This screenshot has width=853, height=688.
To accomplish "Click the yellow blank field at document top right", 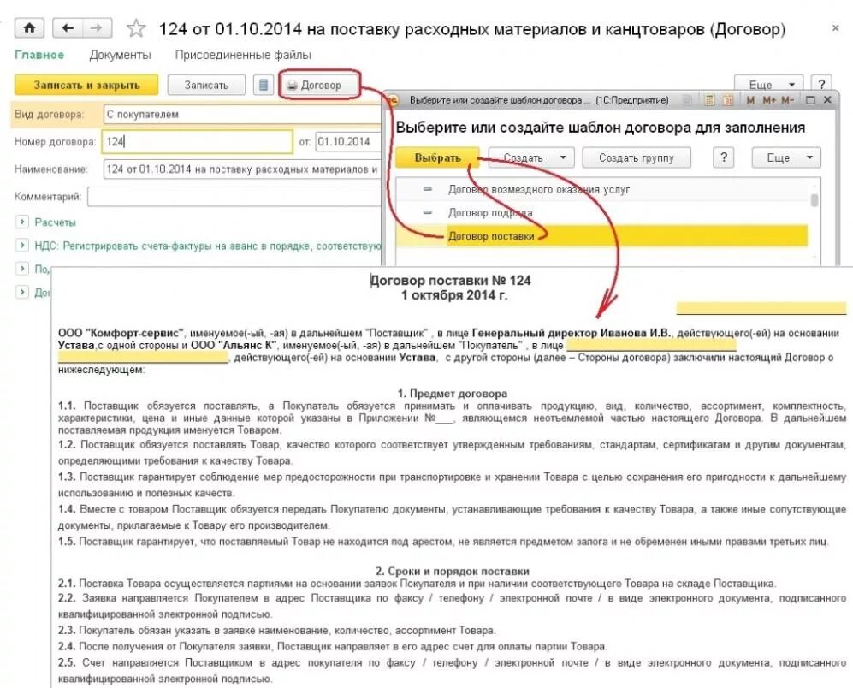I will [x=761, y=308].
